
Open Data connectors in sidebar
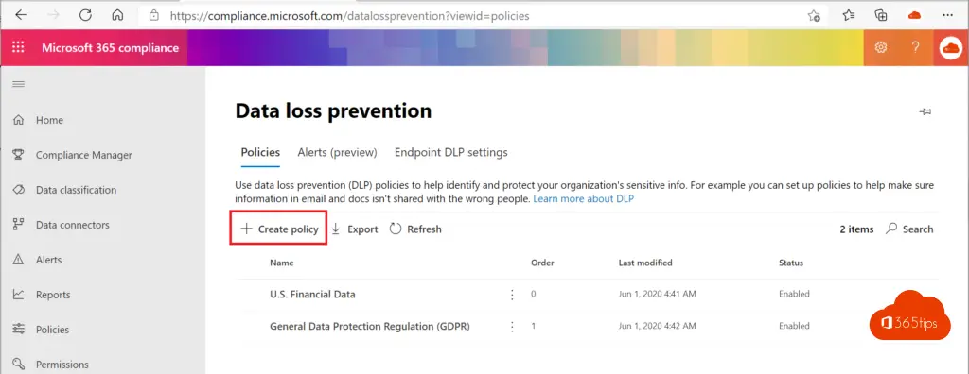click(72, 225)
